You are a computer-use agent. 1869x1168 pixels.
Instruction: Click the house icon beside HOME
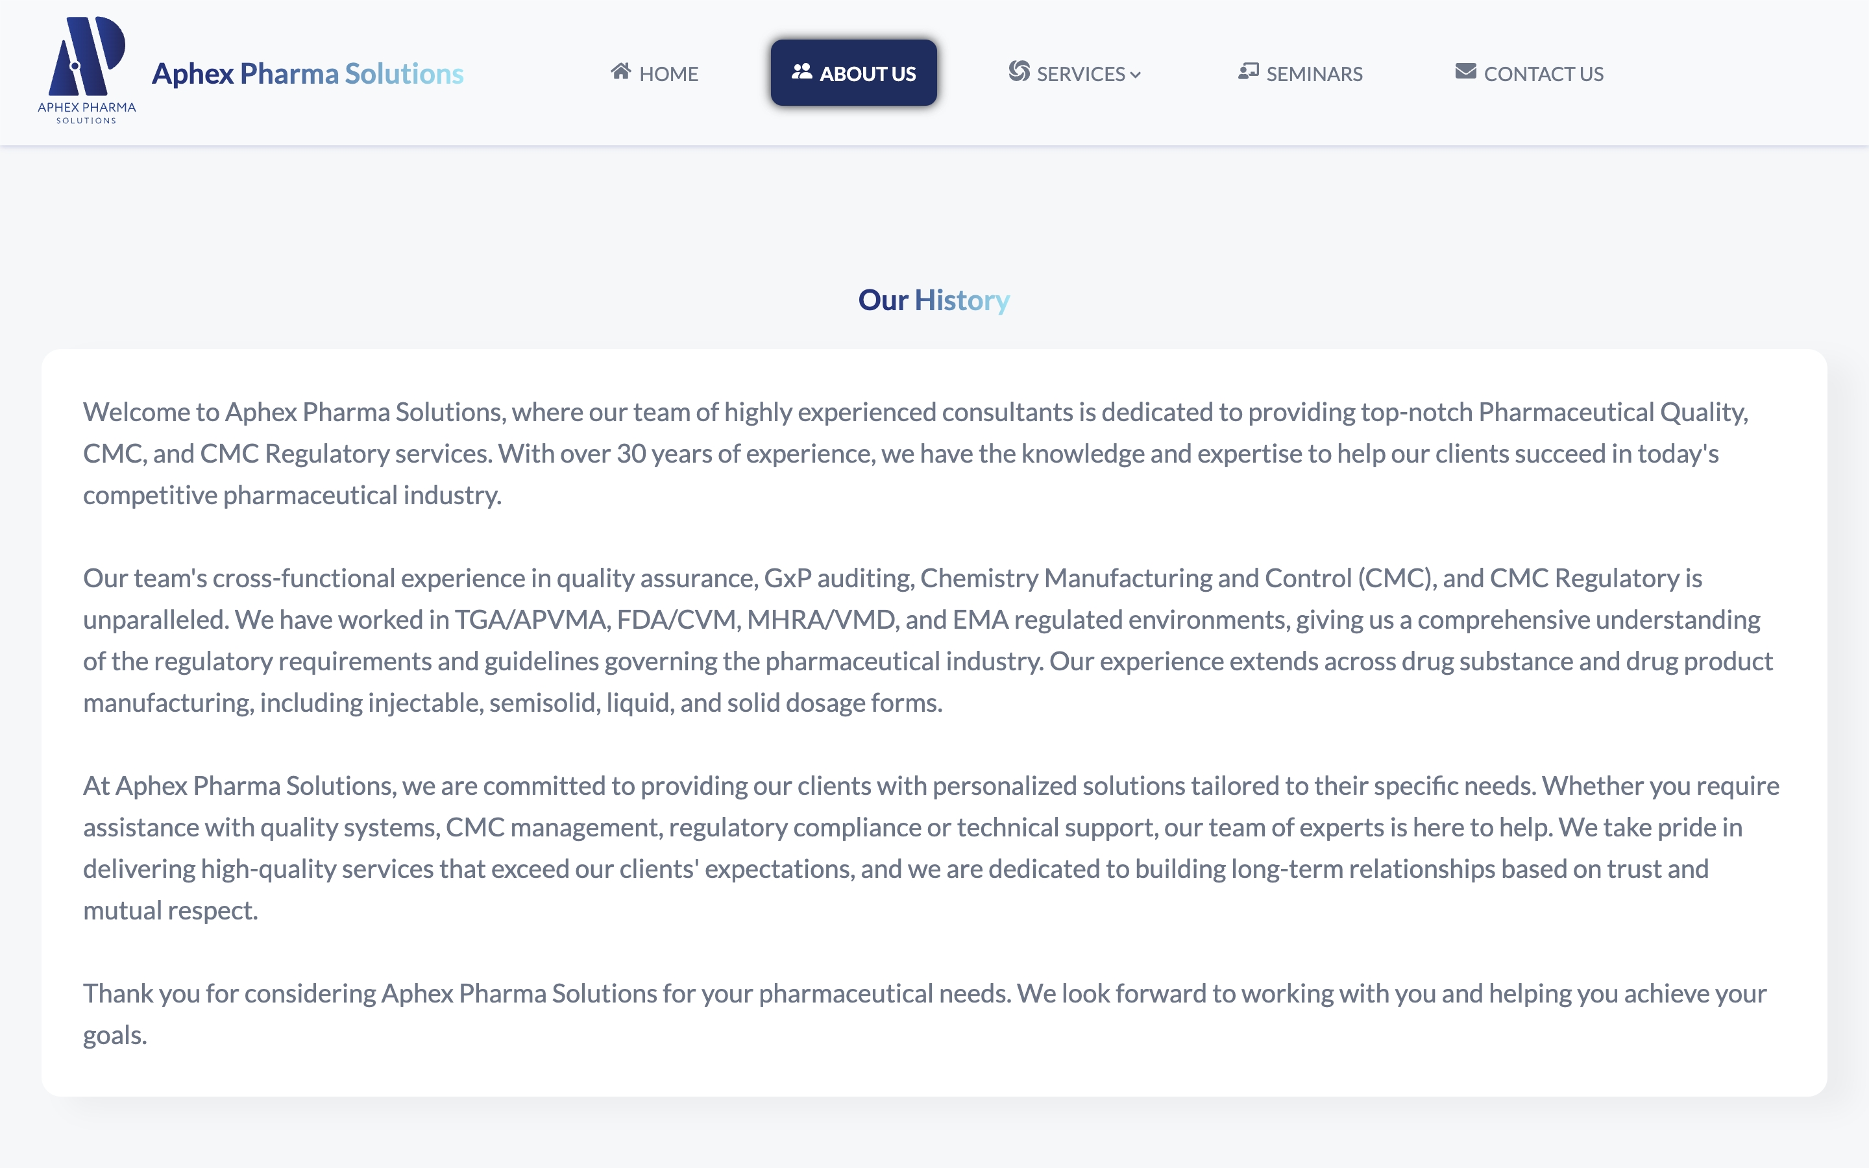(621, 72)
